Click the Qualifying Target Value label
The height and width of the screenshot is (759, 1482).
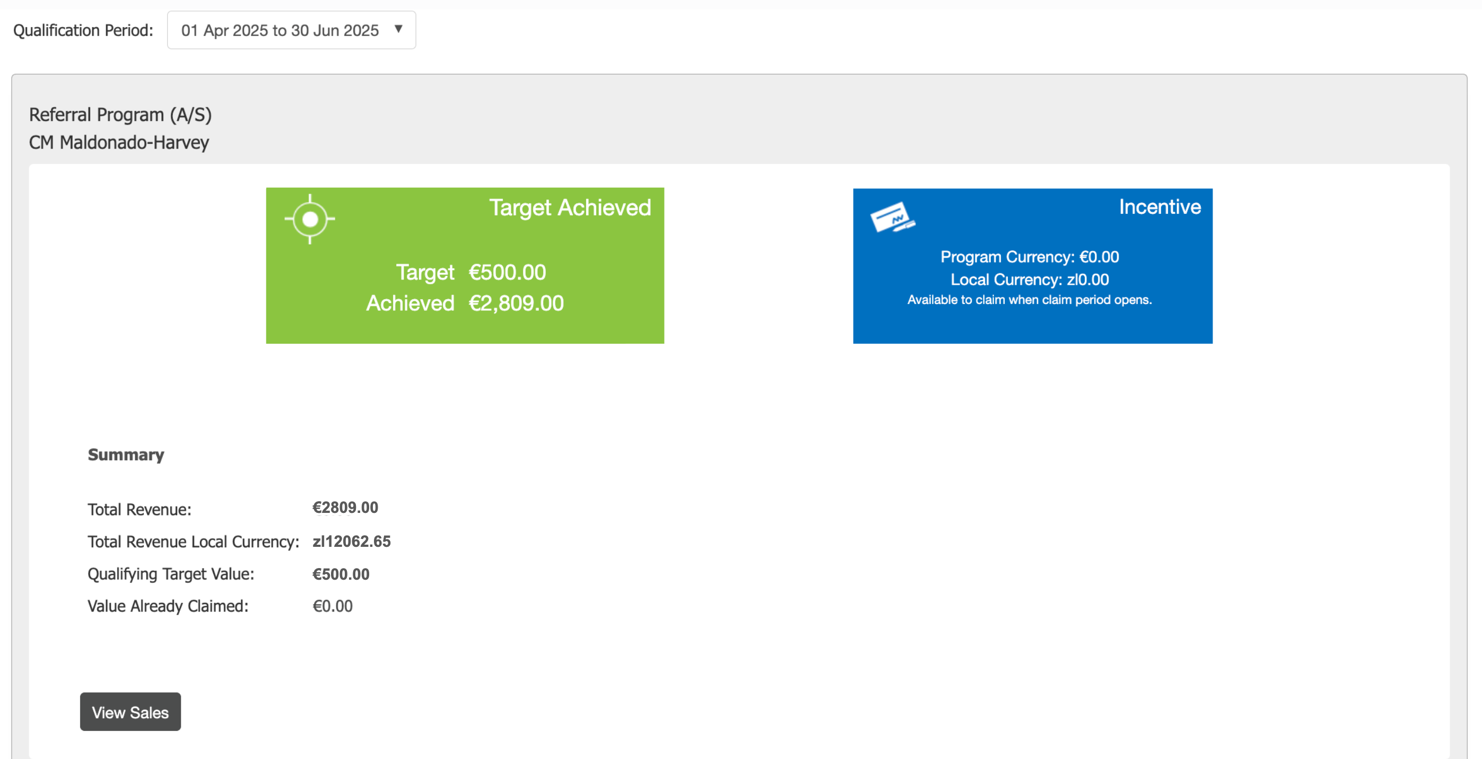click(171, 574)
